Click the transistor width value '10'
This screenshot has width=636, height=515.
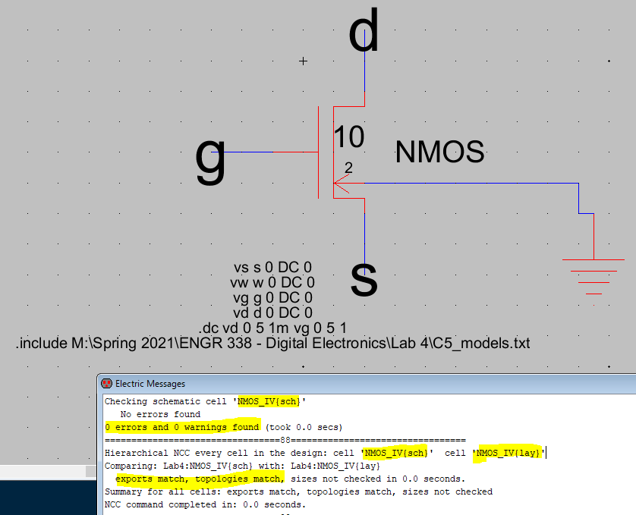(x=348, y=137)
